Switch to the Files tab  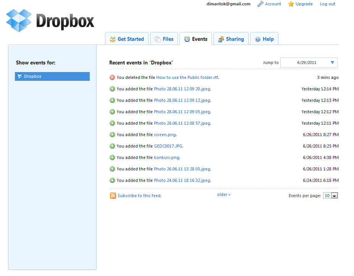tap(164, 39)
